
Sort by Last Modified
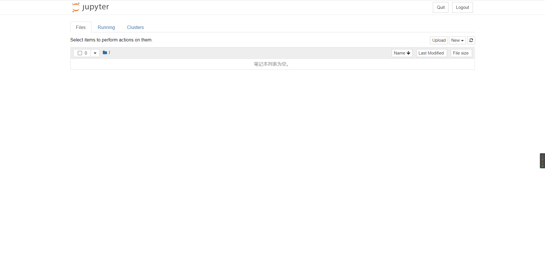(431, 53)
